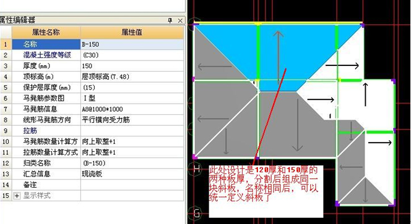
Task: Select row number 13 汇总信息
Action: tap(6, 174)
